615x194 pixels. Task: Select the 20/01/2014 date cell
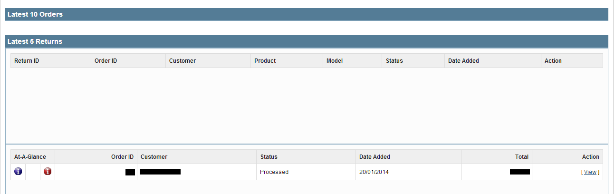[409, 172]
